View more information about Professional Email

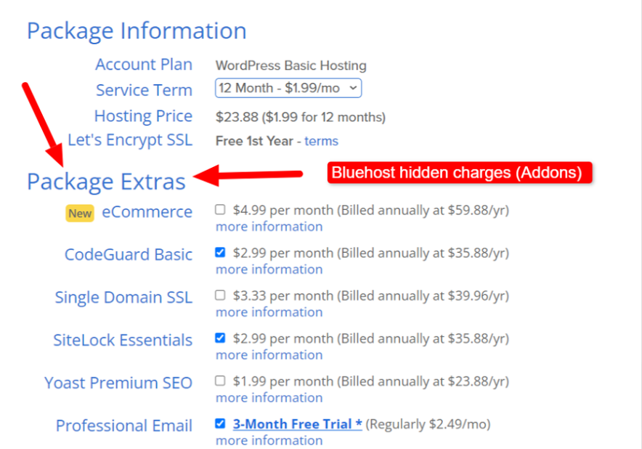tap(269, 440)
